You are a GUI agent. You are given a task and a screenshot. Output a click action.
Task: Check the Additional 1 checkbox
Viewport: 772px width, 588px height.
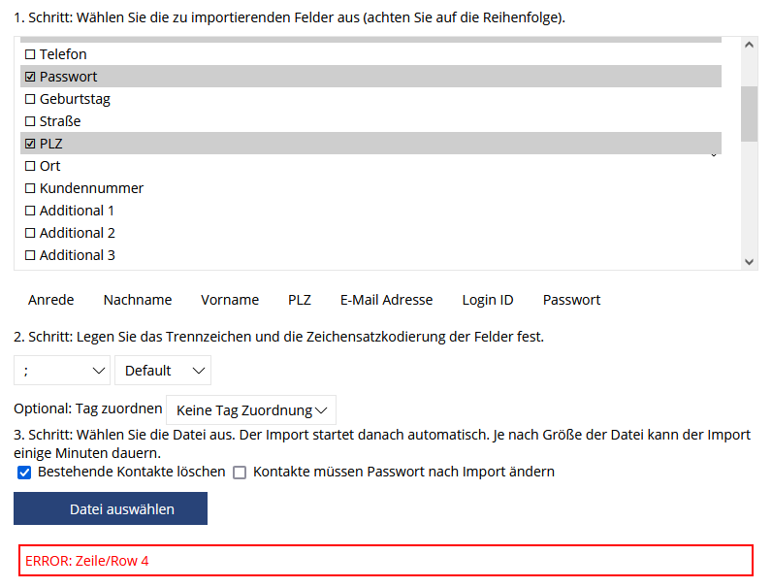pos(30,211)
